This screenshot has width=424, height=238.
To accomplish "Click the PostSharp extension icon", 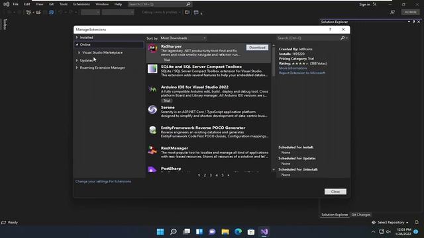I will [x=152, y=169].
